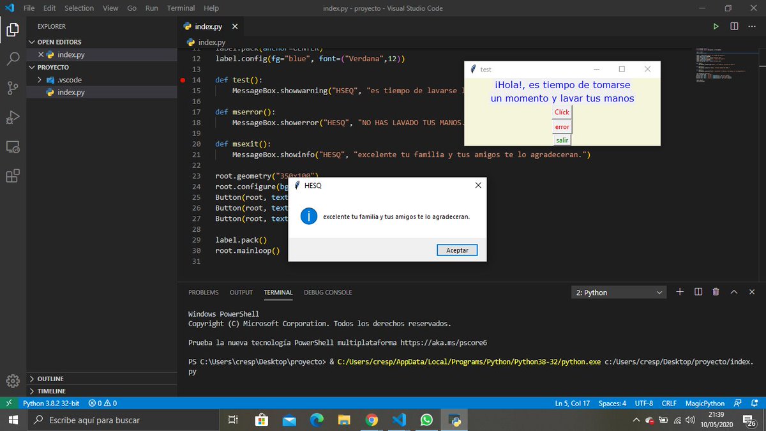Open Windows Start menu

pos(13,420)
